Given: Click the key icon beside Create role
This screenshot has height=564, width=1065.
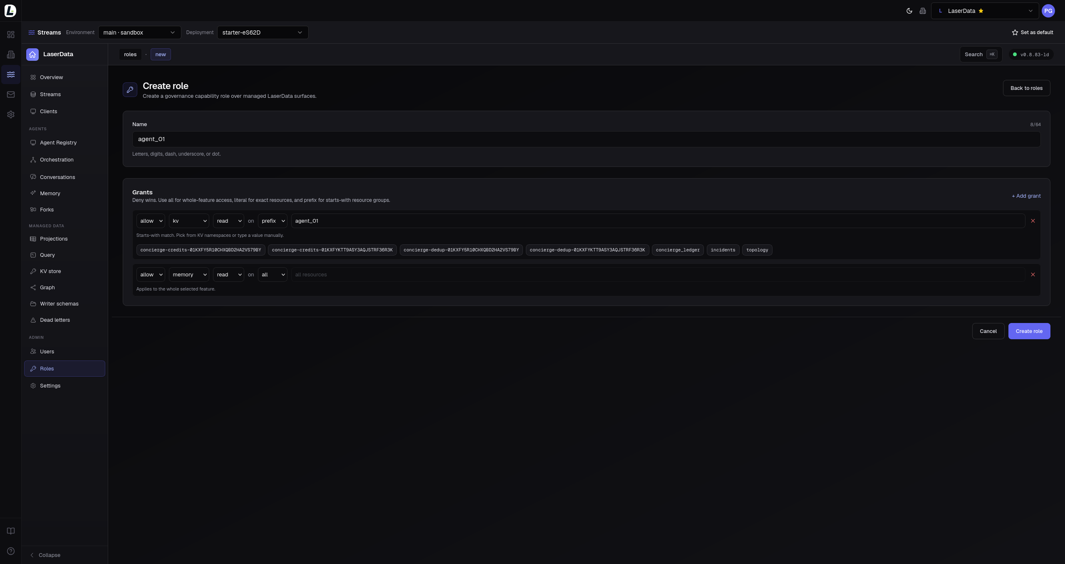Looking at the screenshot, I should (x=130, y=89).
